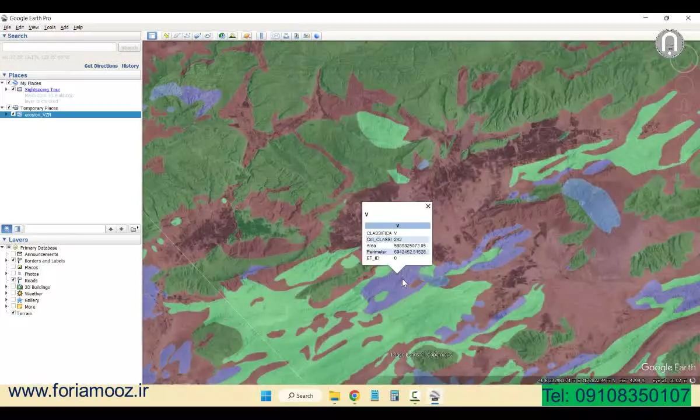Screen dimensions: 700x420
Task: Open the historical imagery clock icon
Action: [x=222, y=36]
